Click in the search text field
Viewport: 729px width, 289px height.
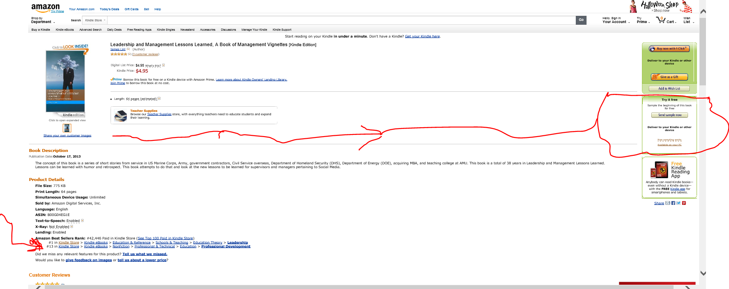(x=341, y=20)
